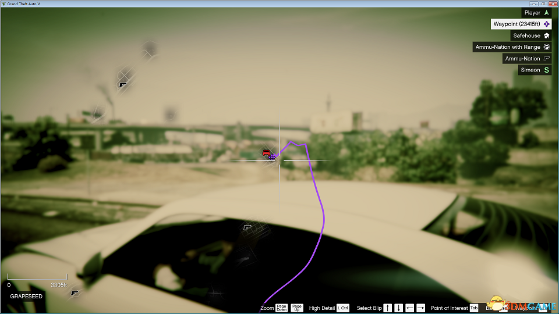Click the left arrow Select Blip key
Viewport: 559px width, 314px height.
409,308
